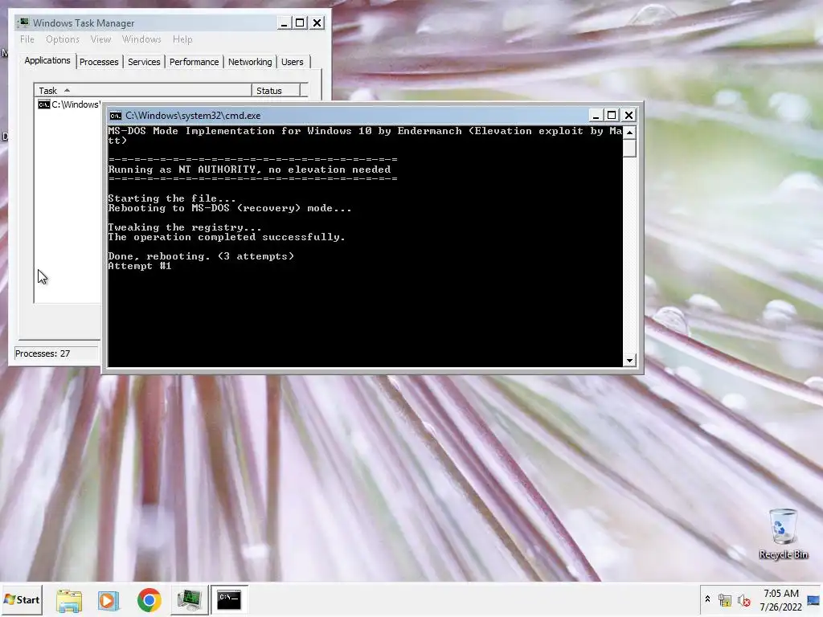Image resolution: width=823 pixels, height=617 pixels.
Task: Switch to the Applications tab
Action: (x=47, y=60)
